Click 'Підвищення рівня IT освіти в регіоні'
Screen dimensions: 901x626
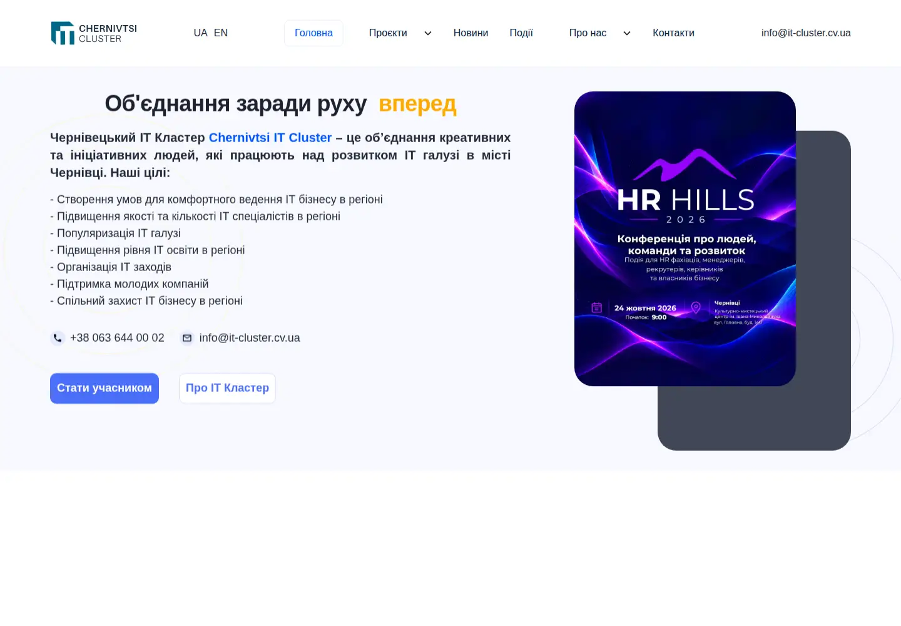click(148, 250)
